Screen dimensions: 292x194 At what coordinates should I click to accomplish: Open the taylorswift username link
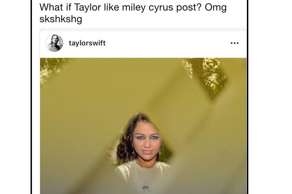pos(87,43)
